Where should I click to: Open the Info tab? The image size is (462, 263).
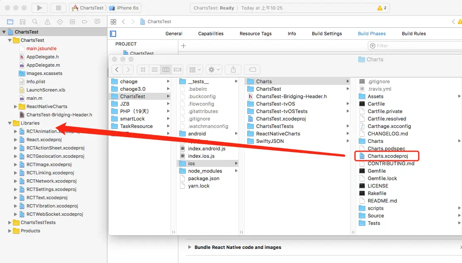point(292,34)
